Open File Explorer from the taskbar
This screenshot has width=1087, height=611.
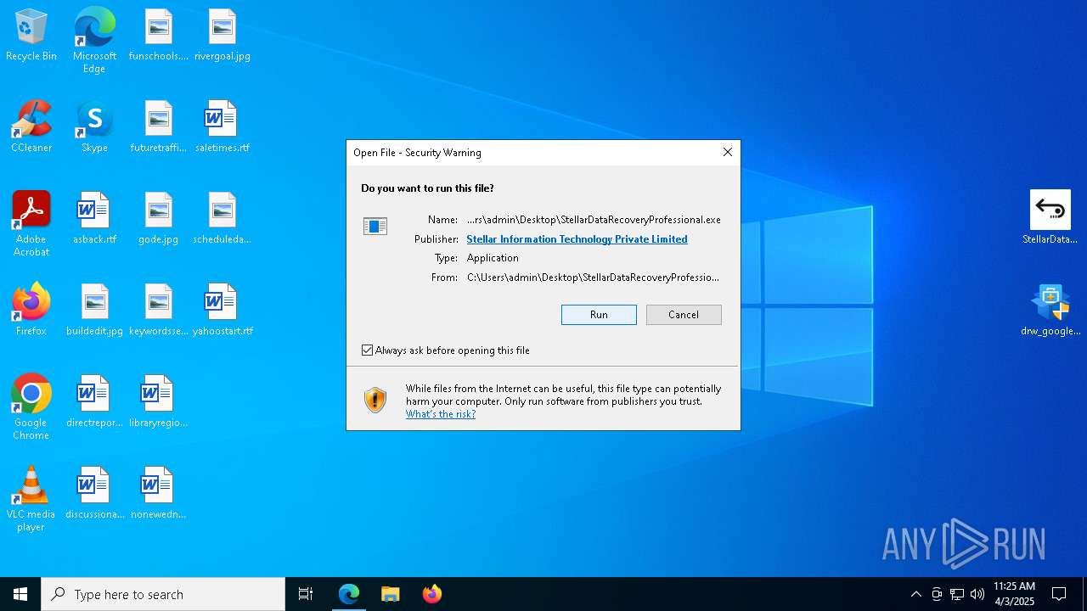click(390, 594)
